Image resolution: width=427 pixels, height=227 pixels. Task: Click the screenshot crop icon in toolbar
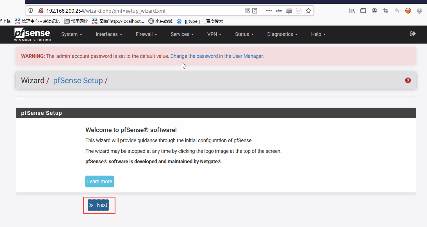point(386,11)
